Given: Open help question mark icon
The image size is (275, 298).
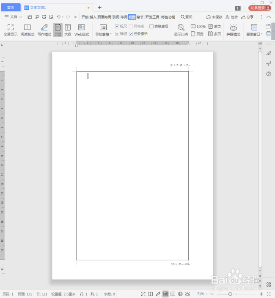Looking at the screenshot, I should (269, 74).
